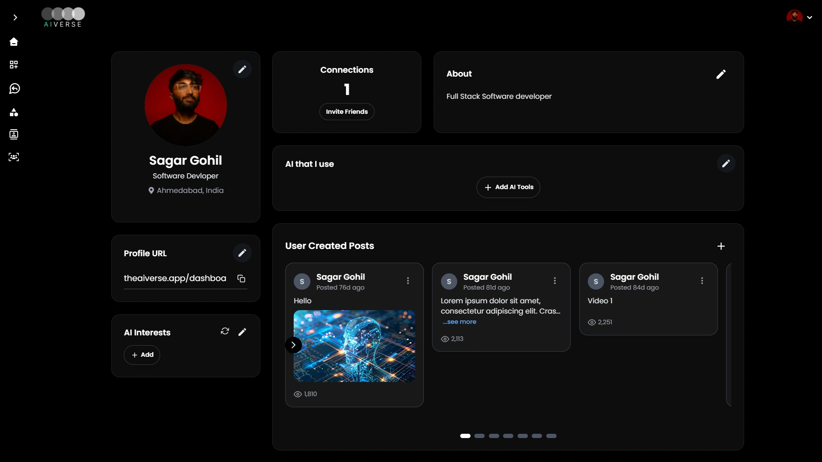Jump to the second carousel page dot
The height and width of the screenshot is (462, 822).
tap(479, 435)
